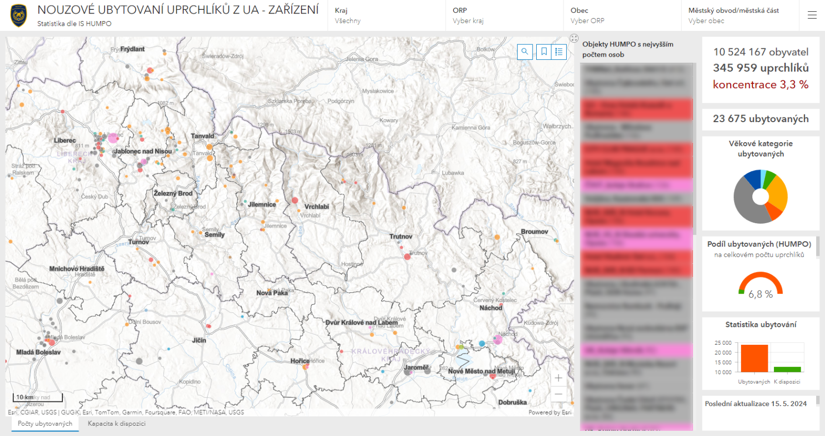This screenshot has height=436, width=825.
Task: Click the koncentrace 3,3 % value
Action: tap(761, 85)
